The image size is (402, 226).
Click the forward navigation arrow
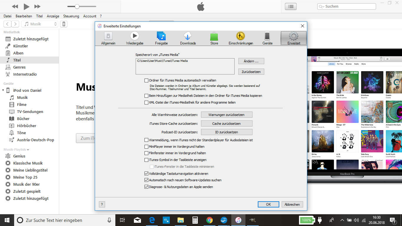point(15,24)
